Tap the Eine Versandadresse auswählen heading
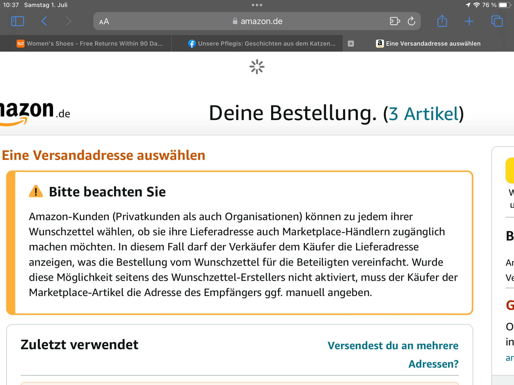The height and width of the screenshot is (385, 514). point(104,155)
